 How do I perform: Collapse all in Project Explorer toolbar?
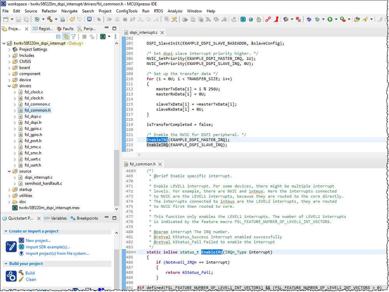(x=58, y=36)
